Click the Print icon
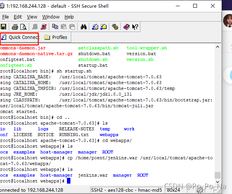232x194 pixels. [15, 27]
